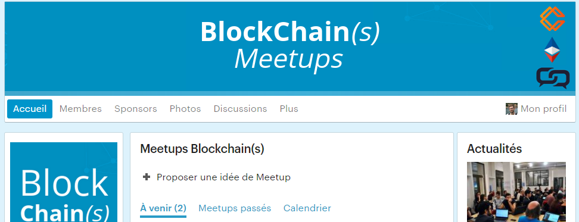Click the Meetups Blockchain(s) heading
The width and height of the screenshot is (579, 222).
click(202, 149)
